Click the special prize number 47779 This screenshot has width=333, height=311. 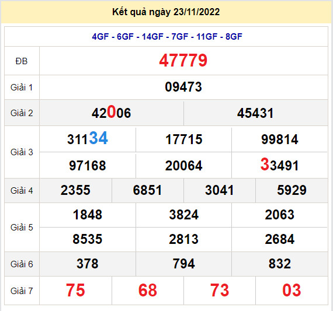pyautogui.click(x=183, y=61)
